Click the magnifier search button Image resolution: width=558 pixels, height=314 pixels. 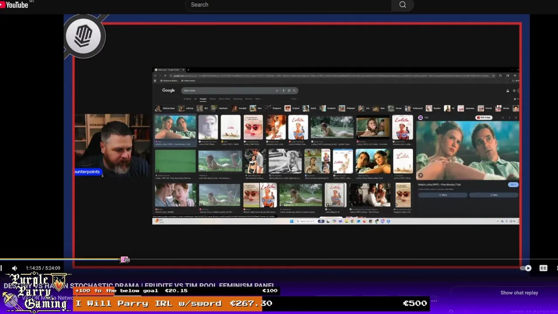pos(402,5)
